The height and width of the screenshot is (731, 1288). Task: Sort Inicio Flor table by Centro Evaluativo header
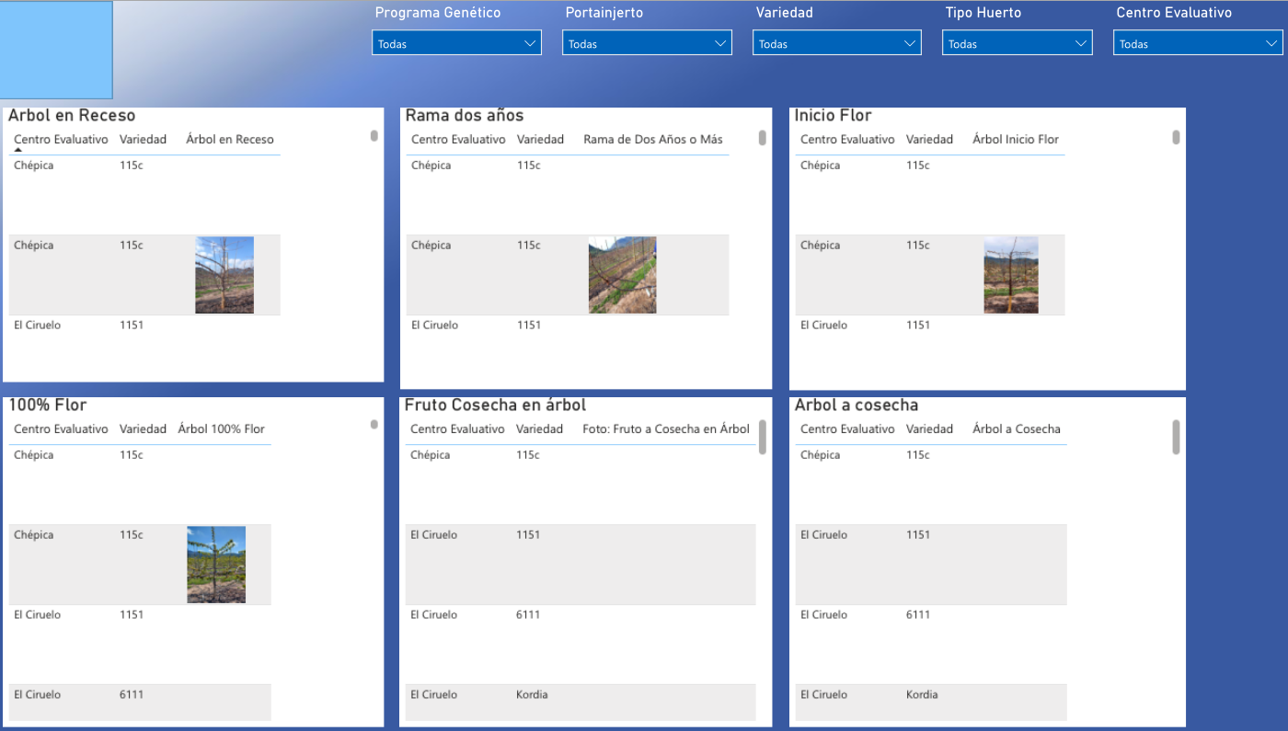pos(847,140)
